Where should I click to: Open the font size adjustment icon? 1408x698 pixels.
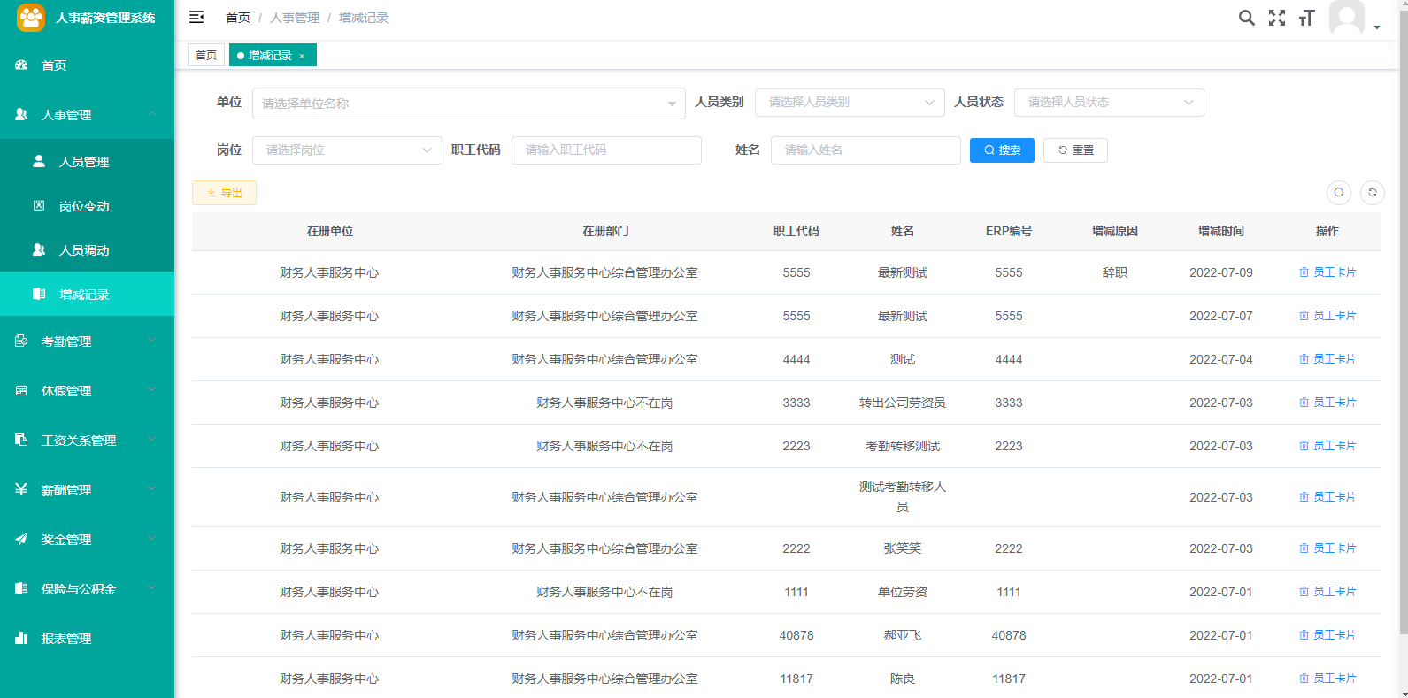click(1307, 18)
